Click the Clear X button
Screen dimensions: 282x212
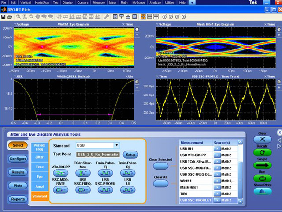point(263,140)
